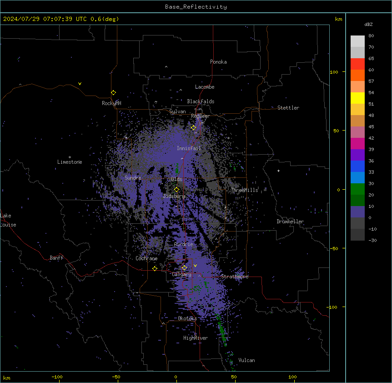Click the white plus marker northwest of Drumheller

coord(278,171)
